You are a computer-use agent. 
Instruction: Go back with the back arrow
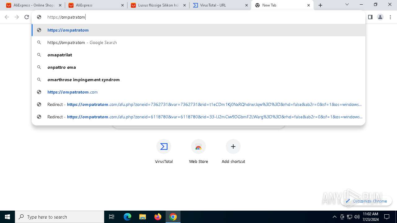tap(7, 17)
